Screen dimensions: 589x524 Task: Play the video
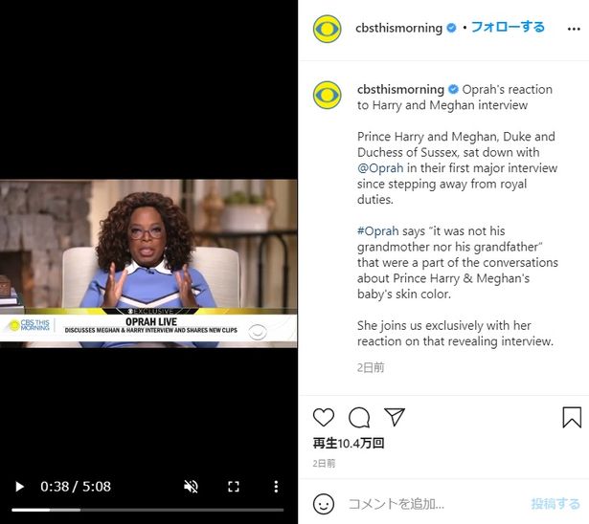point(19,487)
